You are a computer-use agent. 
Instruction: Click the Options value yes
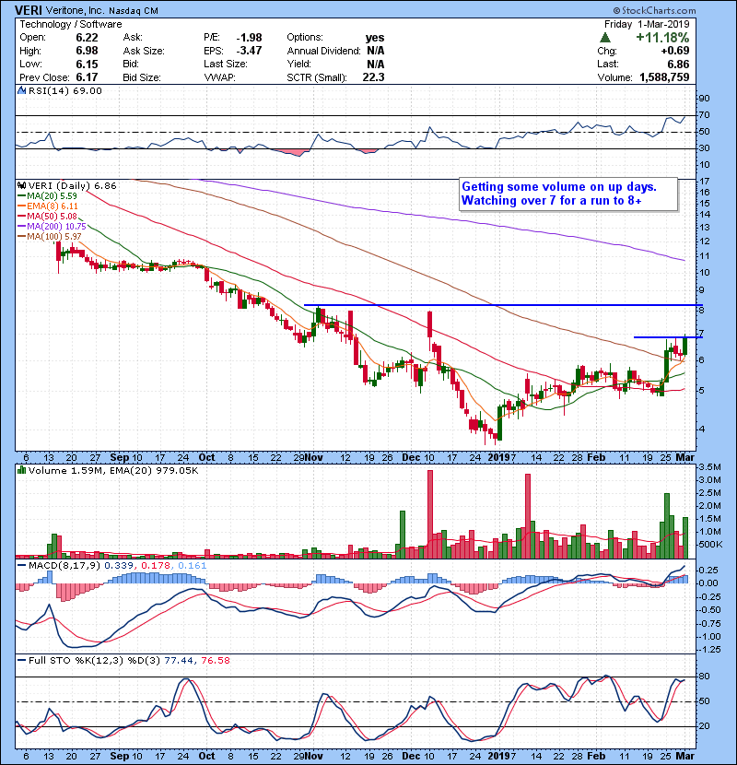(x=375, y=38)
